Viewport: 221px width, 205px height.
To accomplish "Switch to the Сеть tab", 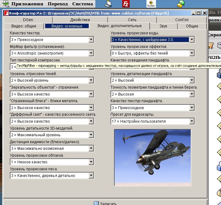I will point(132,20).
